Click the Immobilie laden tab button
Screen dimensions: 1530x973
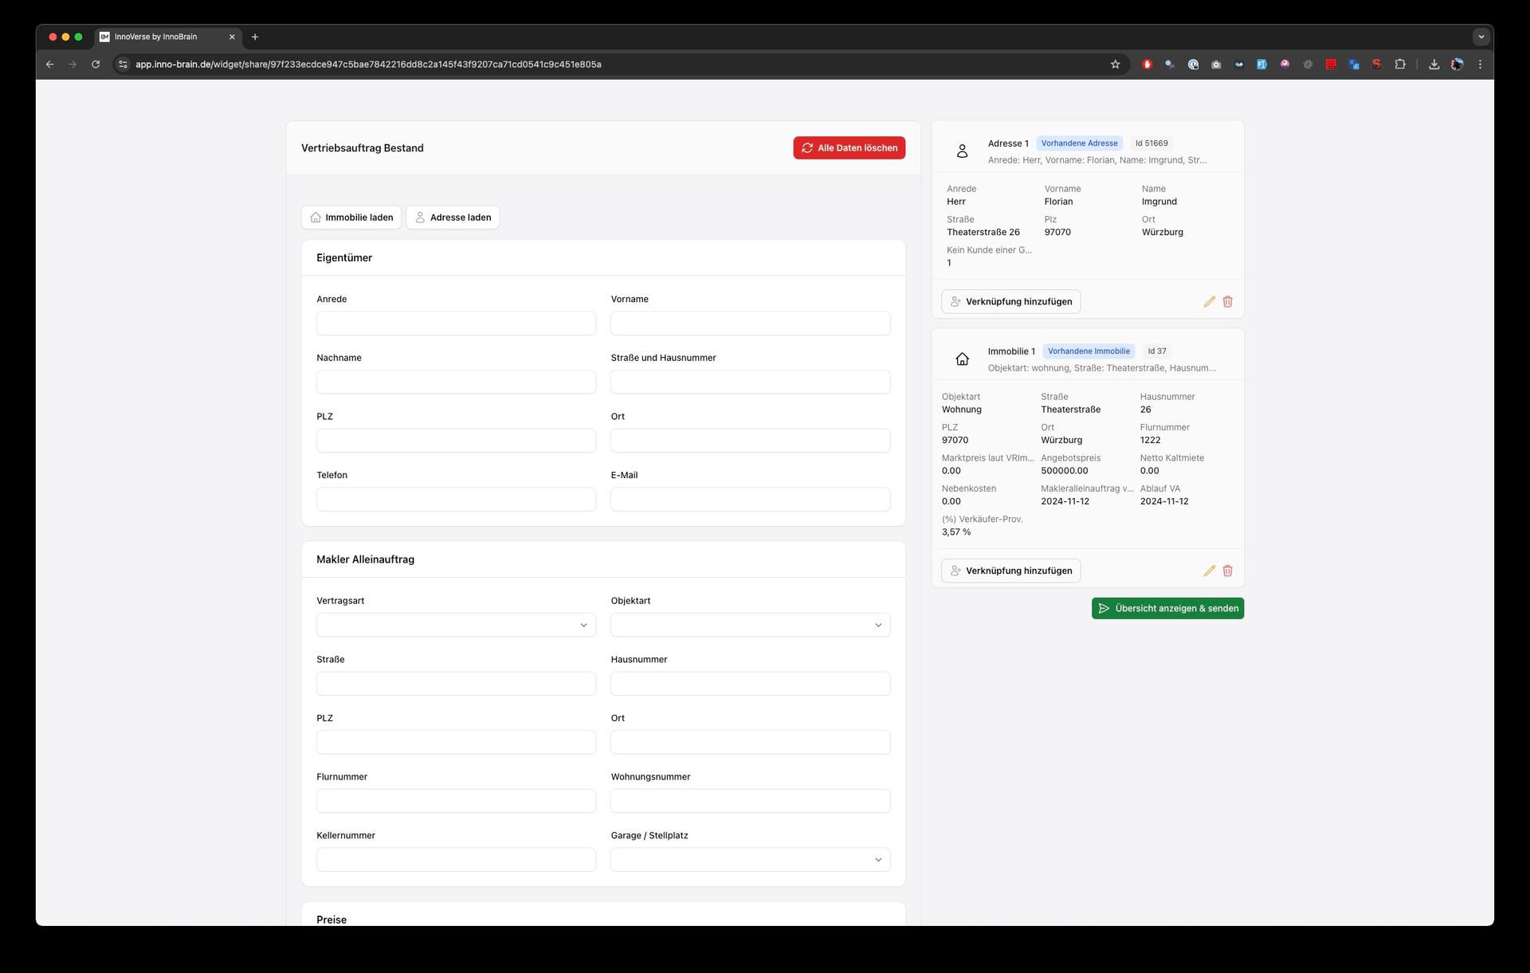(x=350, y=218)
